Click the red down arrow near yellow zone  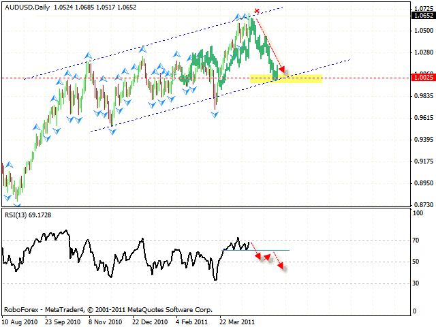pos(281,69)
